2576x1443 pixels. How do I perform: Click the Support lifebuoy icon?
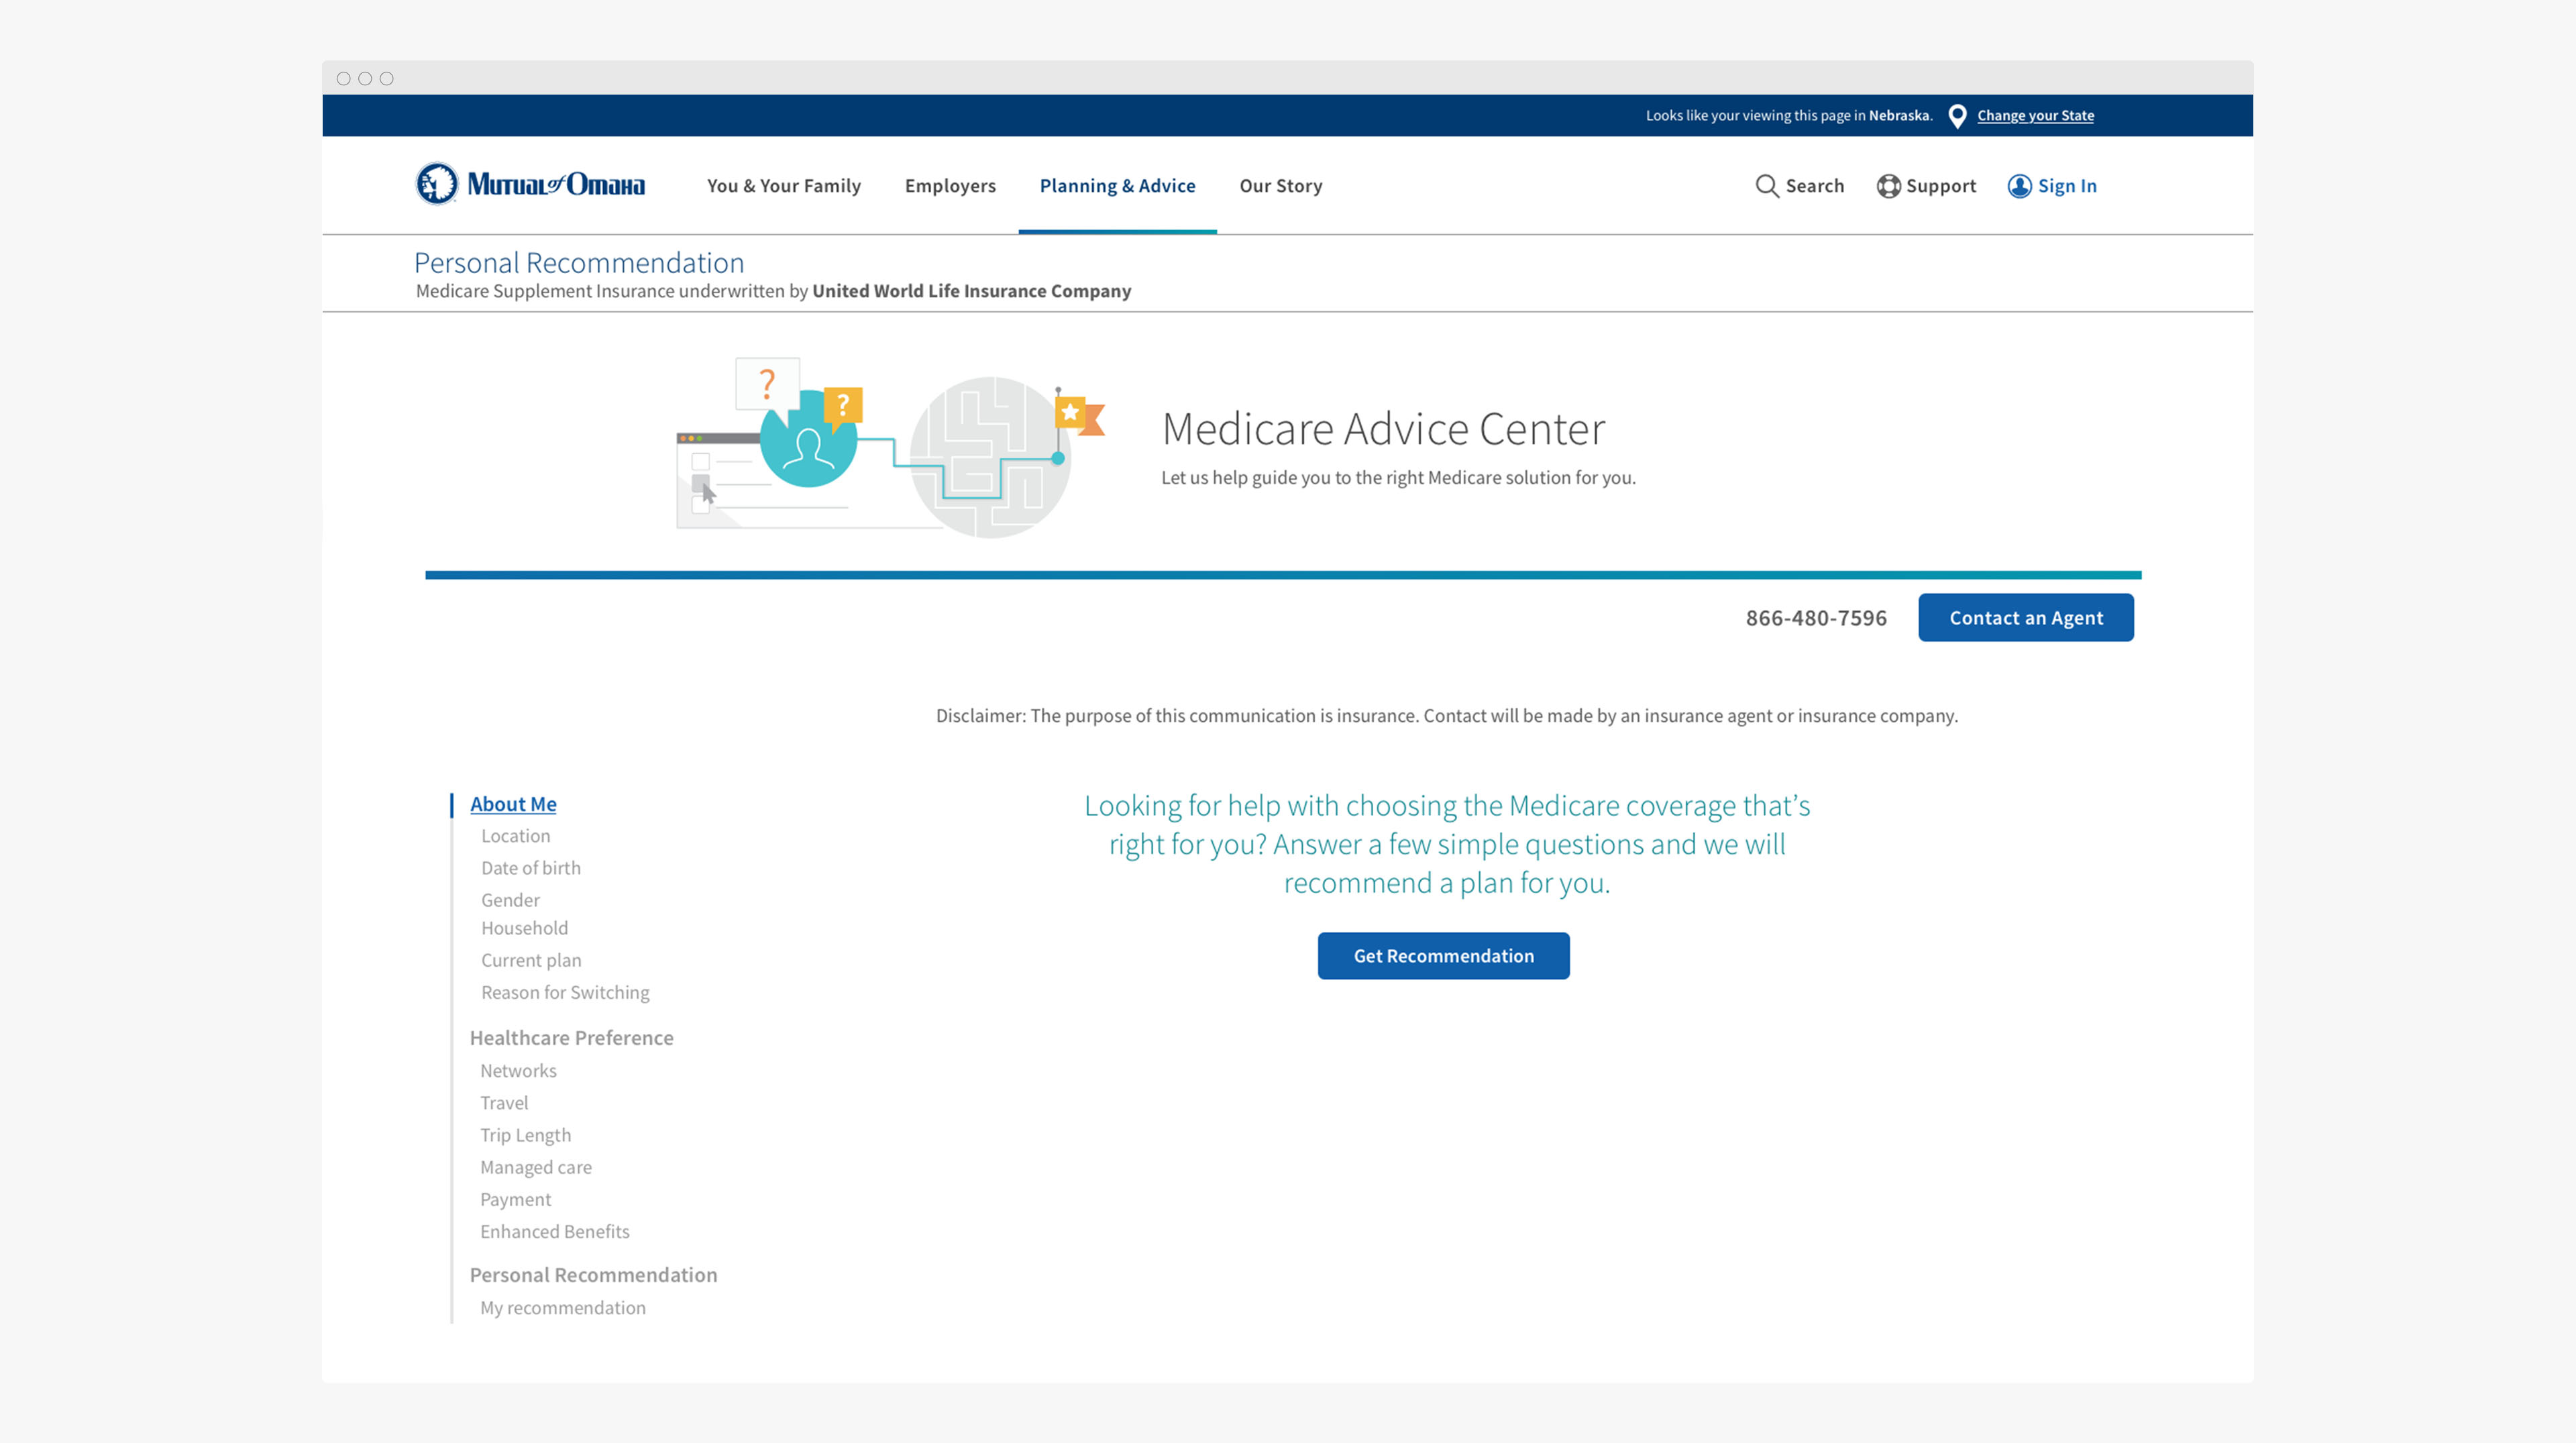click(1888, 186)
